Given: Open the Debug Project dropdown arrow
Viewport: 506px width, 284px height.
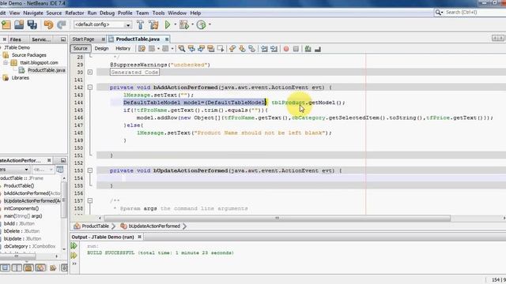Looking at the screenshot, I should (x=192, y=24).
